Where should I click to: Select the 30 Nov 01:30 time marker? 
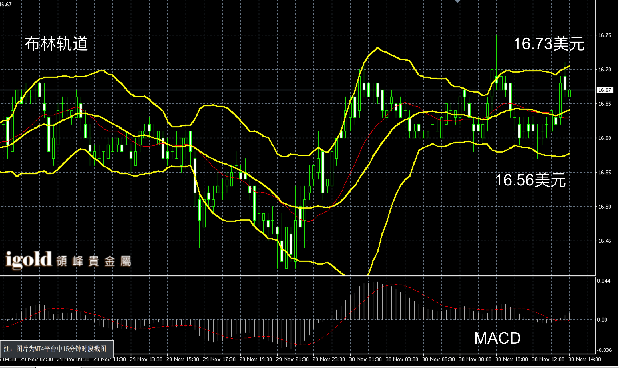tap(365, 359)
